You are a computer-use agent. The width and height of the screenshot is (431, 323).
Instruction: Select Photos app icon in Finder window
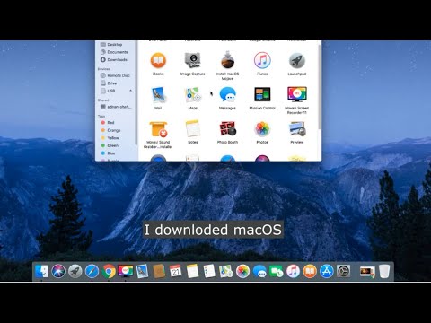tap(262, 129)
